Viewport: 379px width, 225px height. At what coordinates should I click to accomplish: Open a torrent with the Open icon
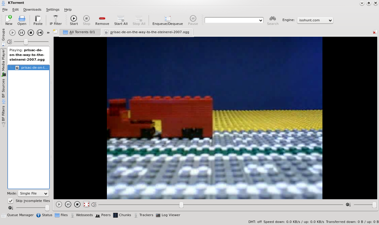(x=22, y=20)
